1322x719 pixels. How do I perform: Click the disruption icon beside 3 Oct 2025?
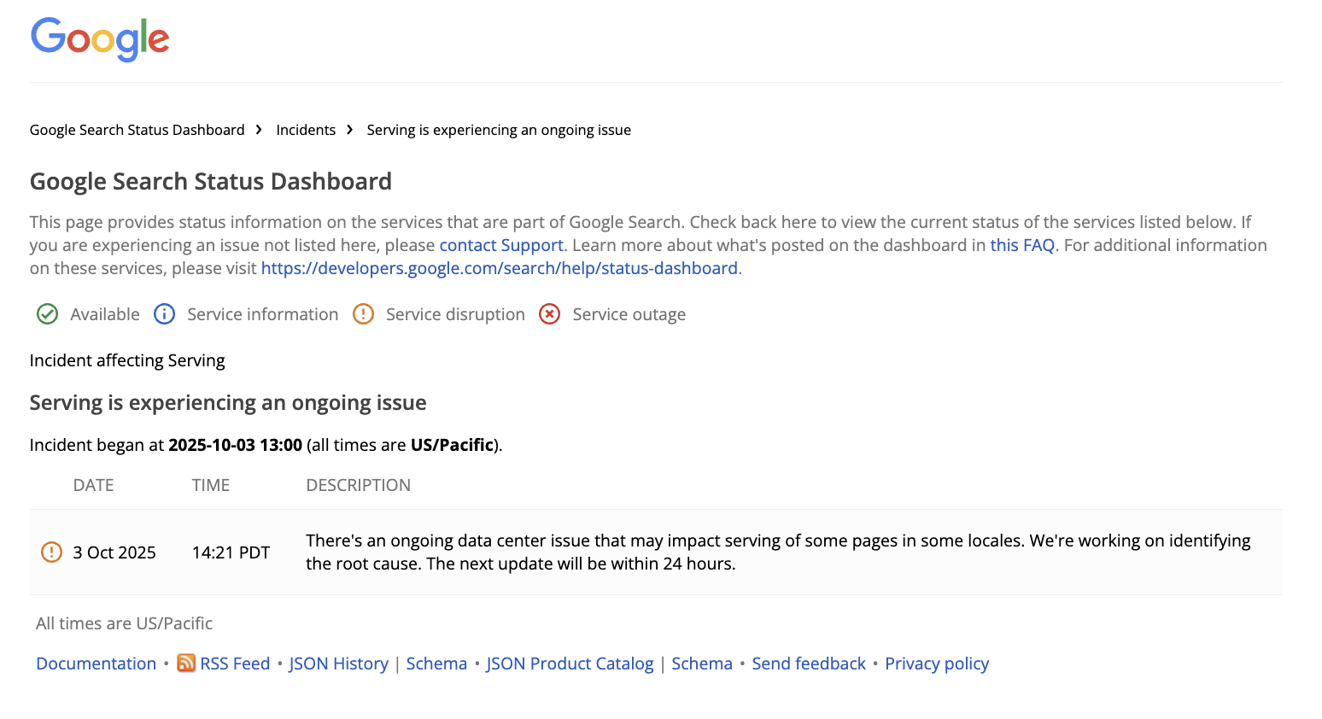52,552
